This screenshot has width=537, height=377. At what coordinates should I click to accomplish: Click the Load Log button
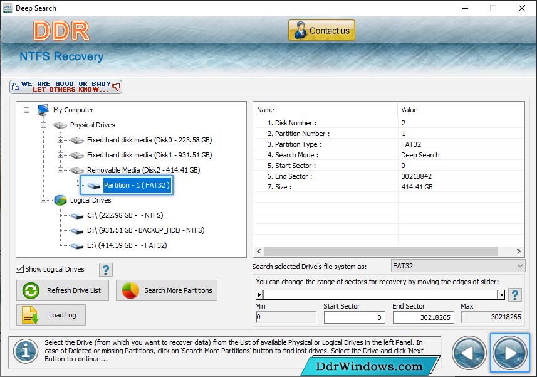[51, 315]
